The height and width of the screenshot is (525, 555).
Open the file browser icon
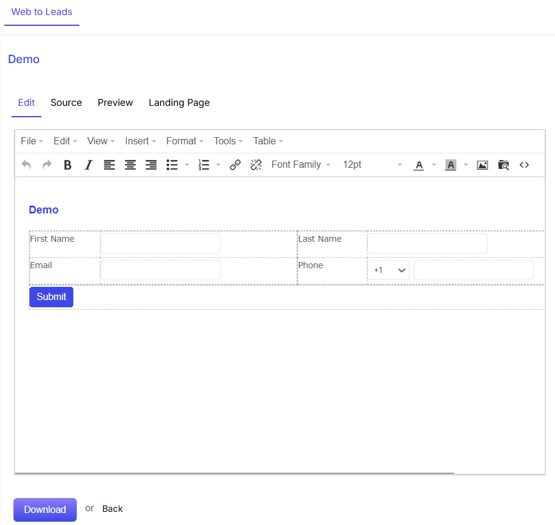click(503, 165)
